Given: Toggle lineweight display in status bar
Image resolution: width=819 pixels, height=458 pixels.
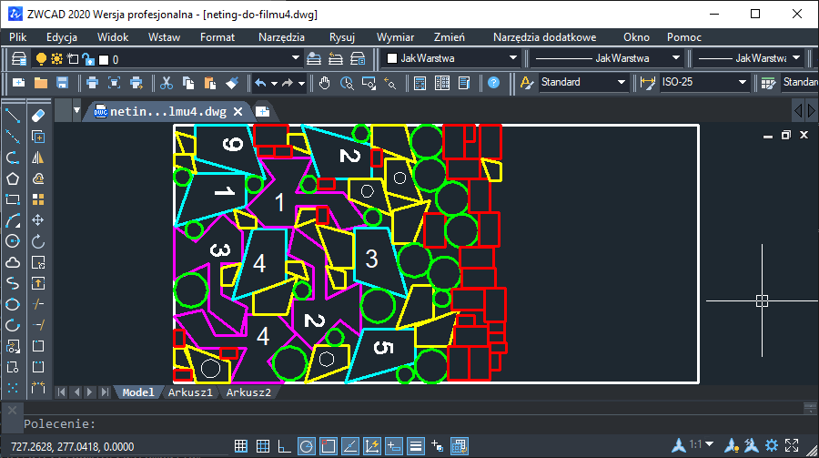Looking at the screenshot, I should pyautogui.click(x=416, y=446).
